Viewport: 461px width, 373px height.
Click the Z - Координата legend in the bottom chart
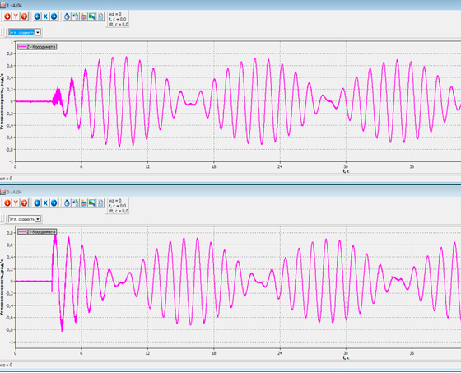pyautogui.click(x=37, y=232)
